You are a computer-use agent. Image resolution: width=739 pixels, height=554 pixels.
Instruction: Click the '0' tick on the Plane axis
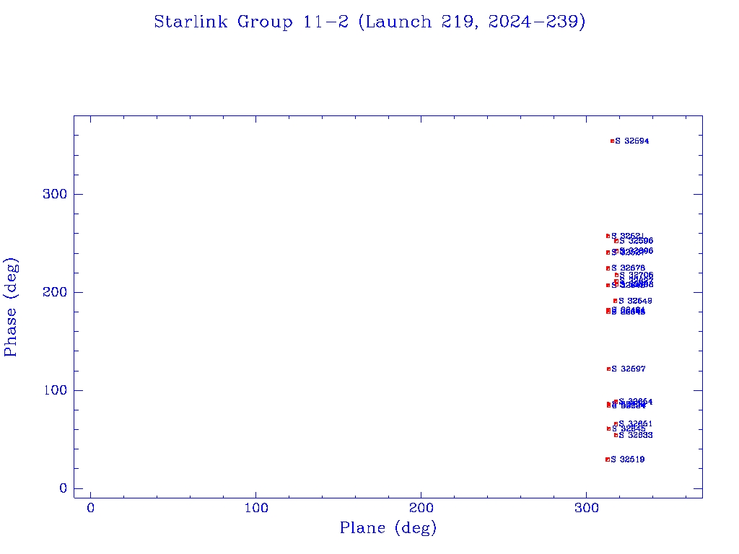(x=90, y=508)
